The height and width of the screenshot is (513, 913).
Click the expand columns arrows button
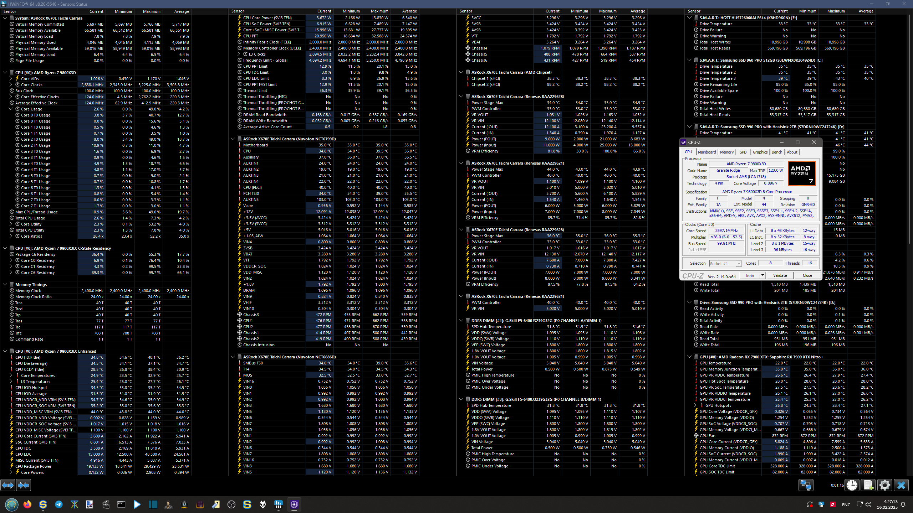pos(8,485)
